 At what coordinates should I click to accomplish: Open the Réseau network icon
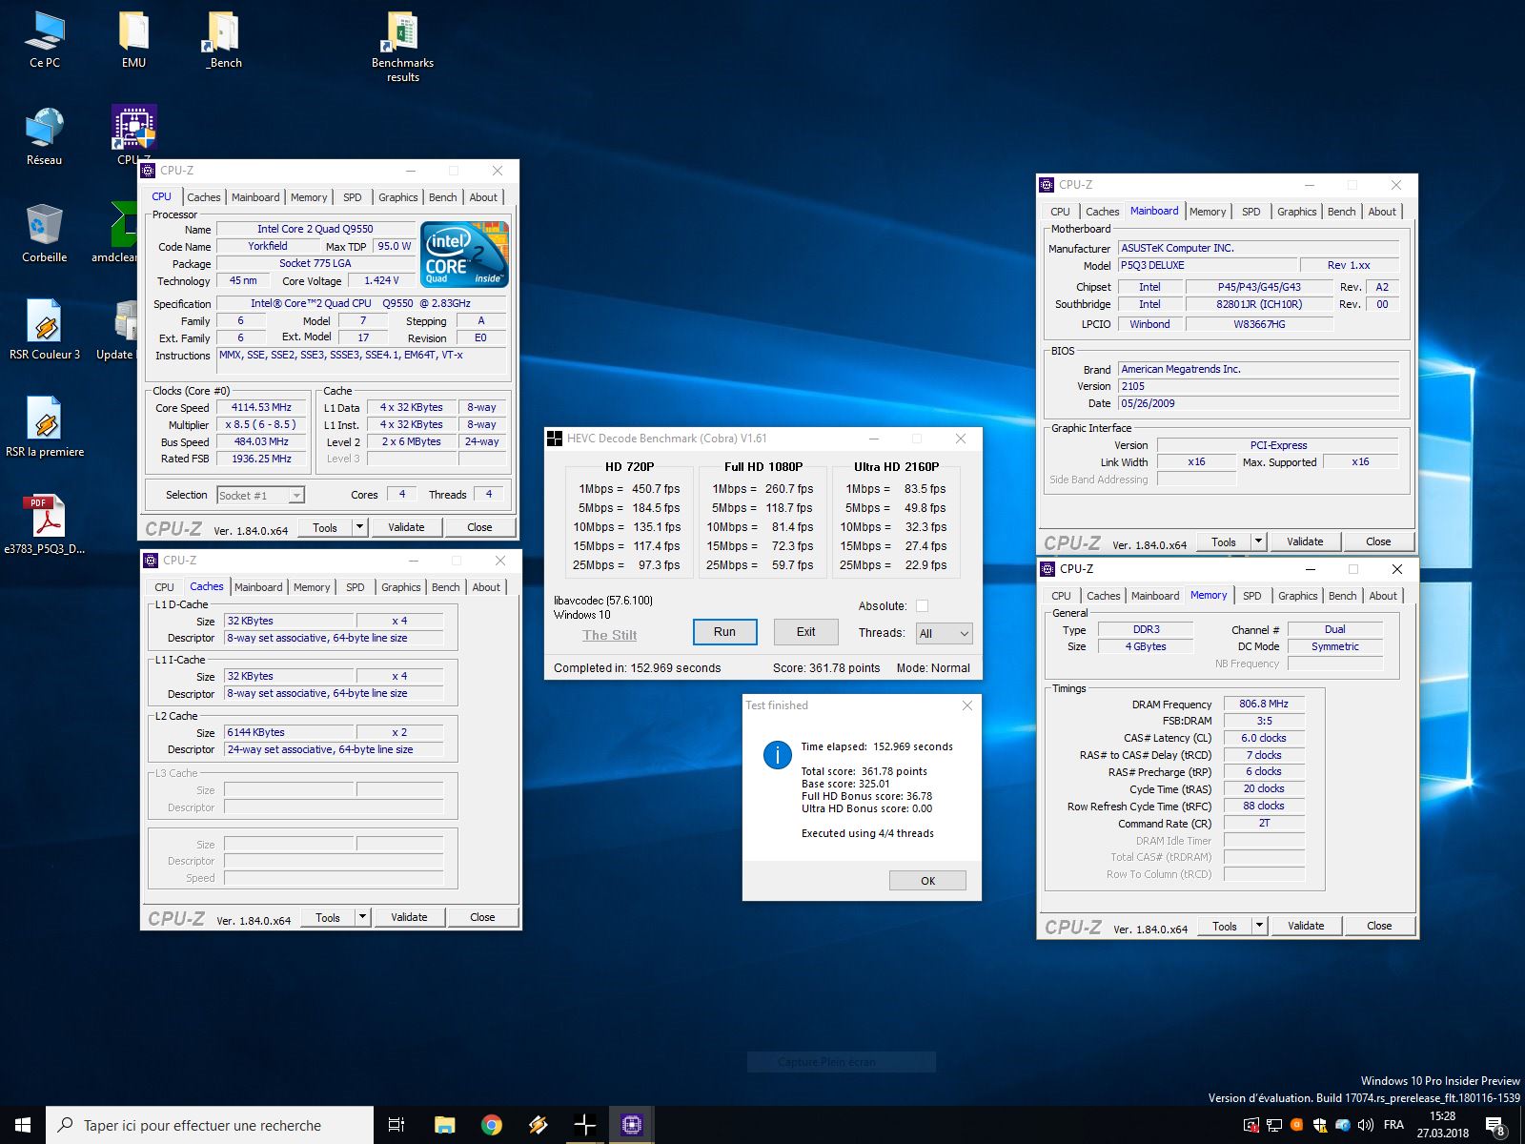44,137
